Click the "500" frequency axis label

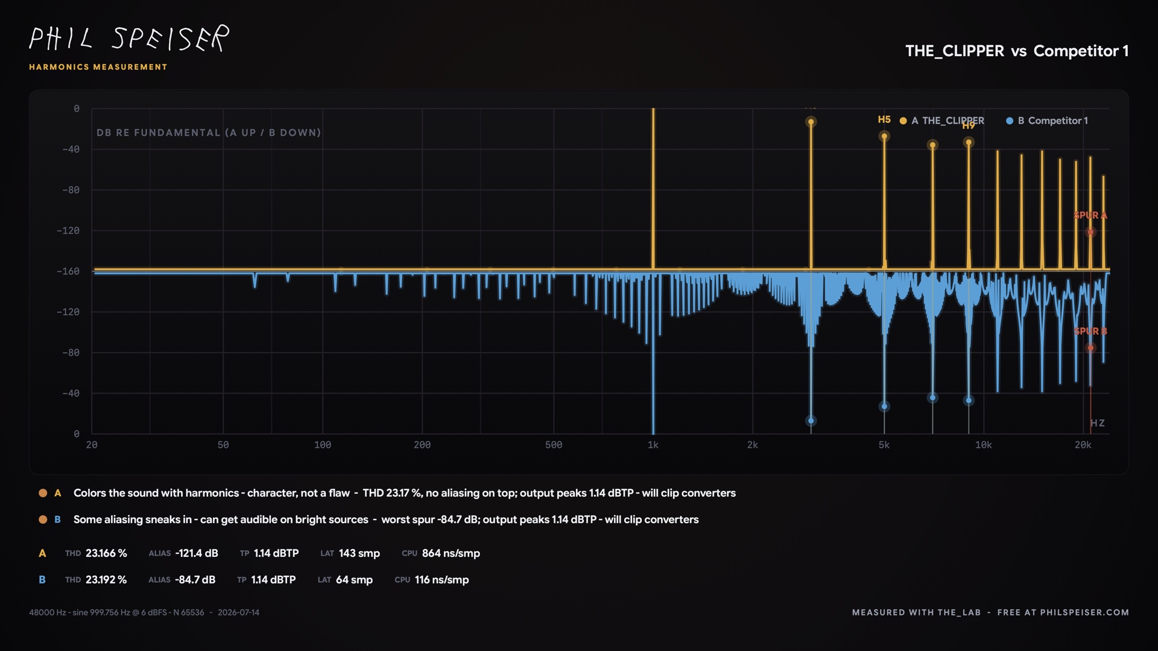pos(554,445)
